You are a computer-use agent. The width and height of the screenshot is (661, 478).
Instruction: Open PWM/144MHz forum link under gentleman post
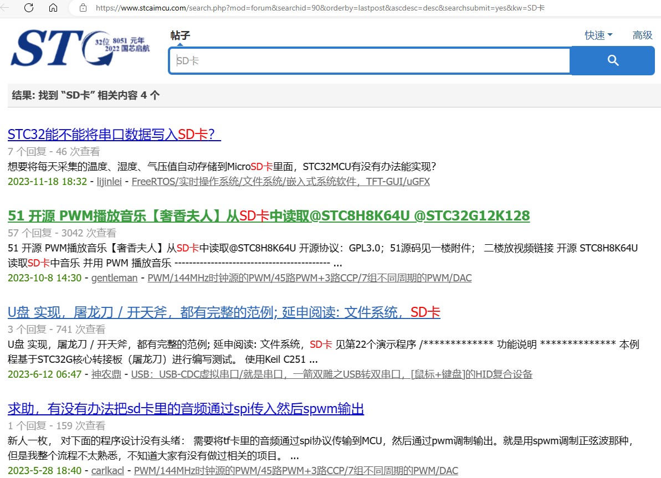309,278
